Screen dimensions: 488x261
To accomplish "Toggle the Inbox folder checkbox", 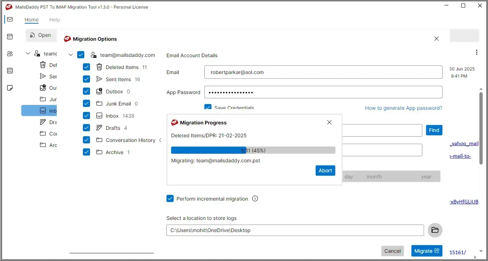I will click(86, 116).
